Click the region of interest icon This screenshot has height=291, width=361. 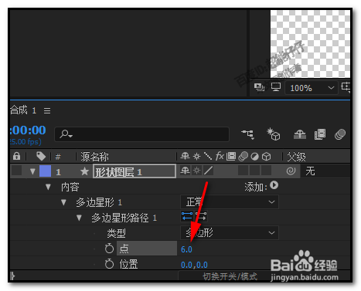(x=346, y=87)
